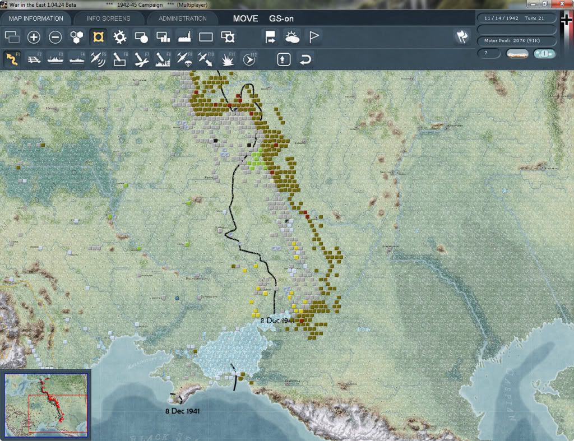Click the F12 circular arrow icon
This screenshot has width=574, height=441.
(249, 59)
